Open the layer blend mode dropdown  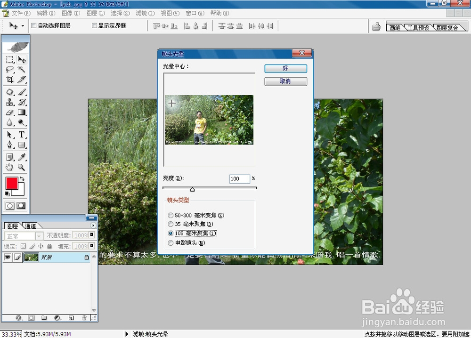pos(39,236)
